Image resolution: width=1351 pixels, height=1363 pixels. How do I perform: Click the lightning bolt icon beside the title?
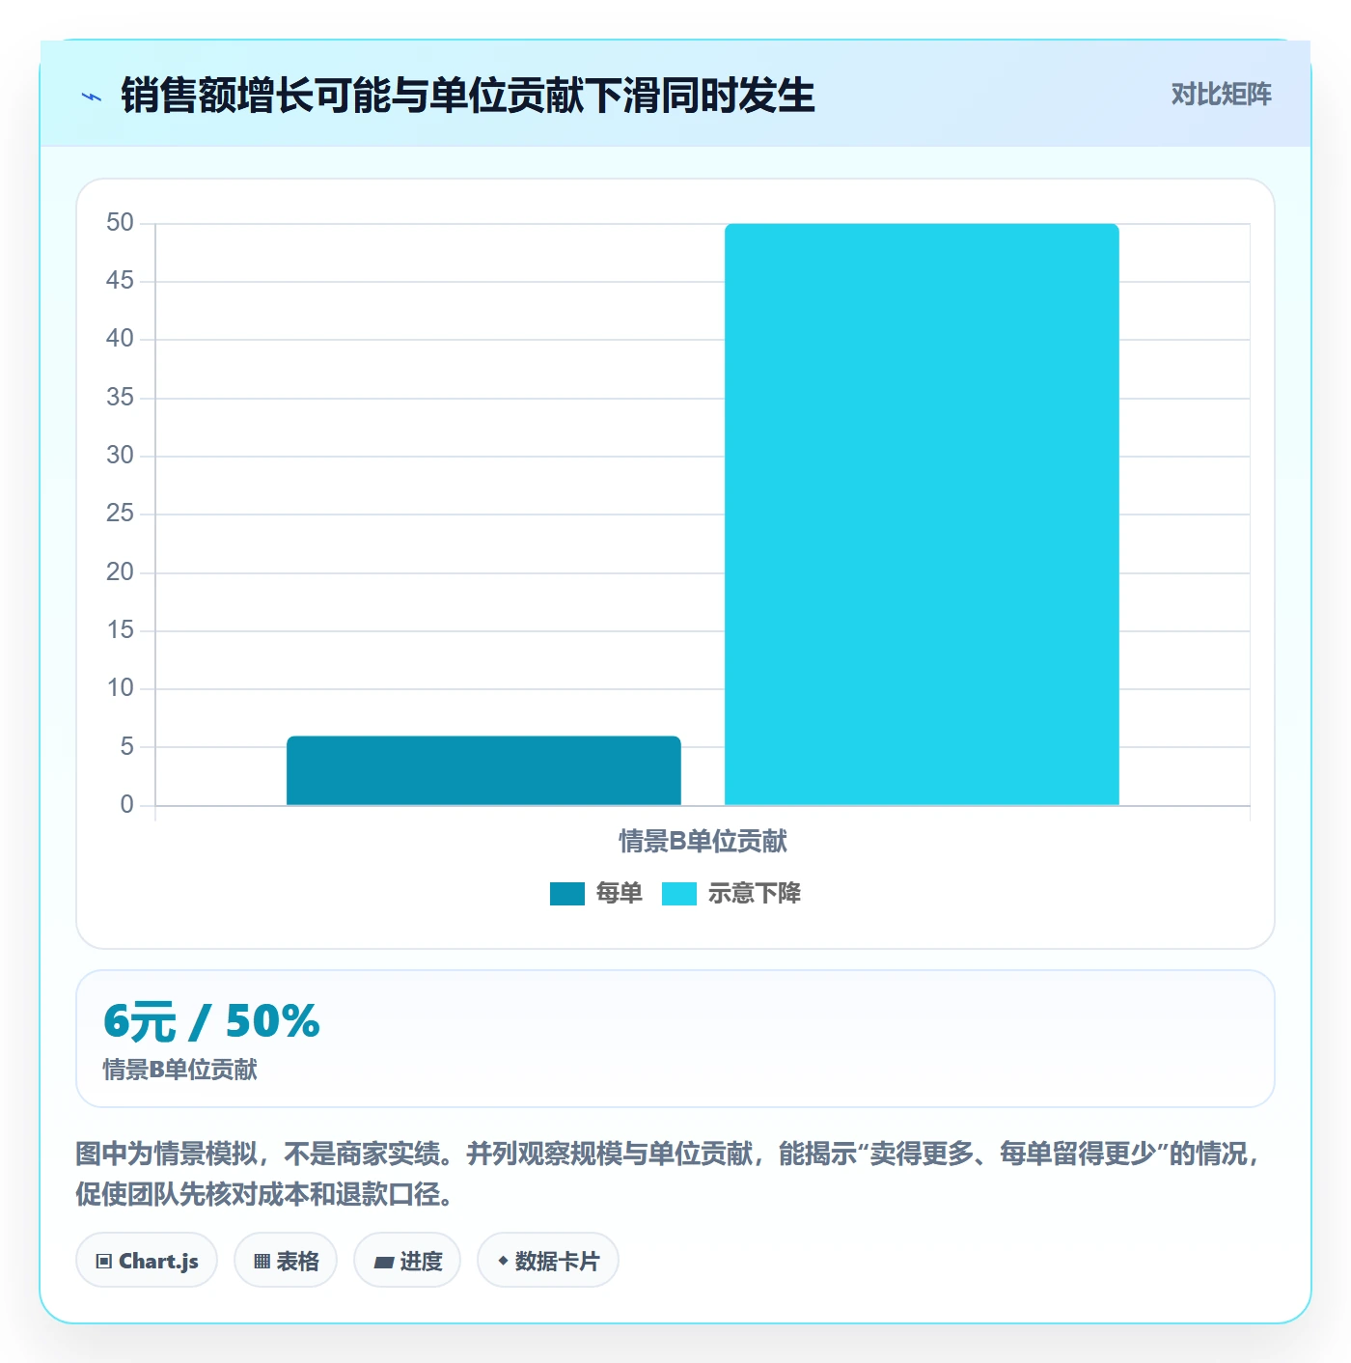(x=92, y=97)
